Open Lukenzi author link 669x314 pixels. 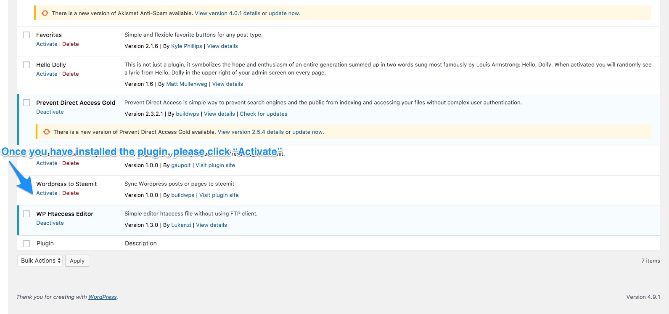point(181,225)
